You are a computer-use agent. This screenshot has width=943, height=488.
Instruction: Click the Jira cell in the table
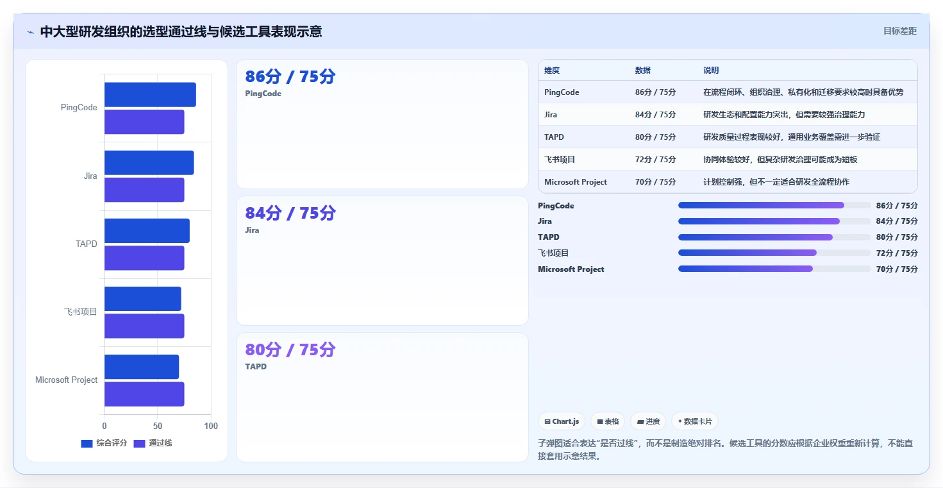pyautogui.click(x=551, y=115)
